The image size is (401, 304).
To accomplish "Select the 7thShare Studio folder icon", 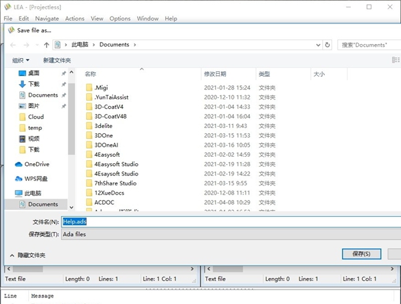I will point(89,183).
